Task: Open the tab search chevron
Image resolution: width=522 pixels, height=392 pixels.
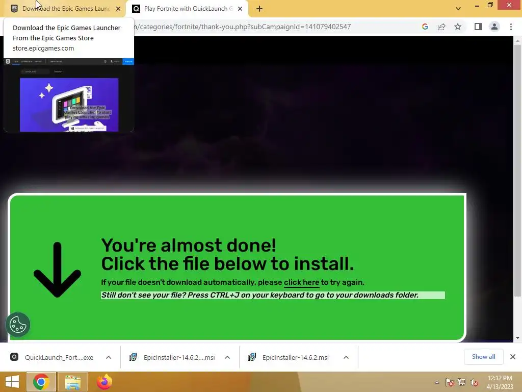Action: 458,9
